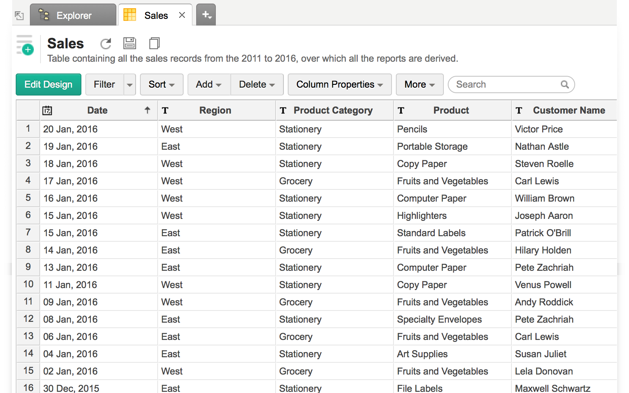The height and width of the screenshot is (393, 629).
Task: Select the Sales tab
Action: tap(151, 15)
